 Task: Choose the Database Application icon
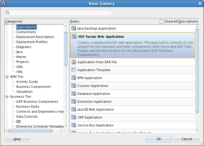click(74, 94)
